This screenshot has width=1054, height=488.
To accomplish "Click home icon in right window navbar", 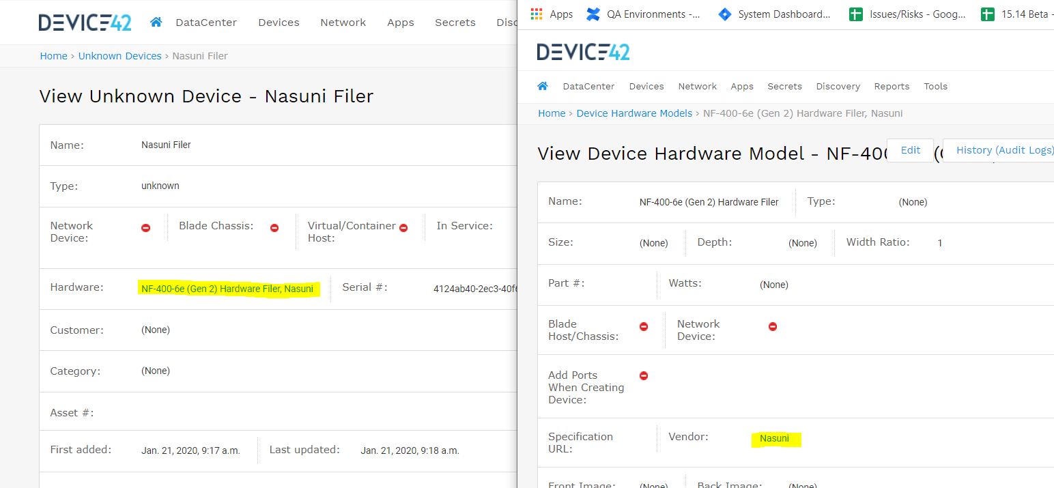I will [543, 86].
